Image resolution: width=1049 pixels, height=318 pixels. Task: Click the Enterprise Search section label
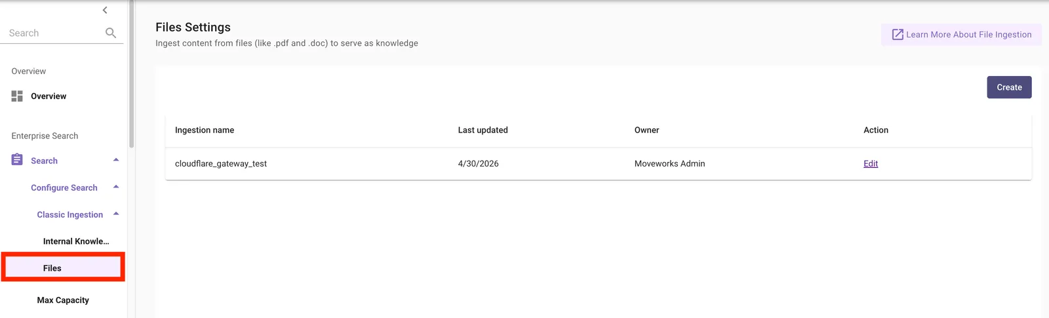[45, 136]
